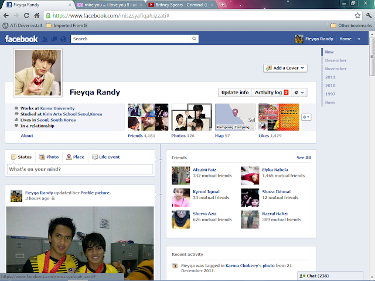Open friend Elyka Nabela profile

(x=275, y=170)
